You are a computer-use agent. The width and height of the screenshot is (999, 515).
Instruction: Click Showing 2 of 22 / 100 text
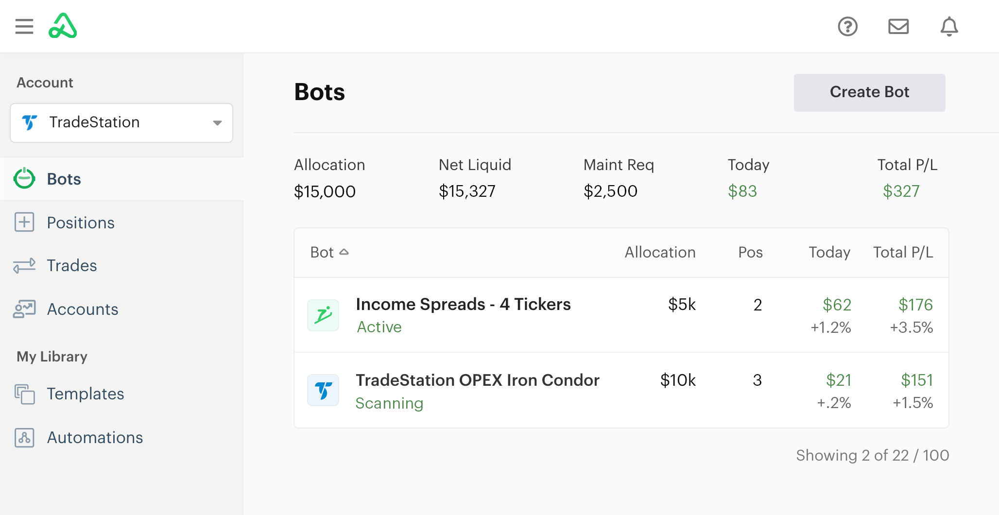coord(872,455)
